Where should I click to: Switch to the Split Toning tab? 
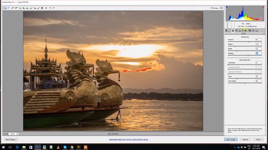pyautogui.click(x=240, y=30)
